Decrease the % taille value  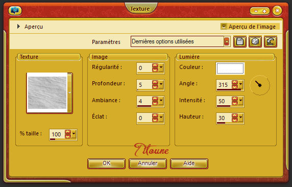point(68,136)
